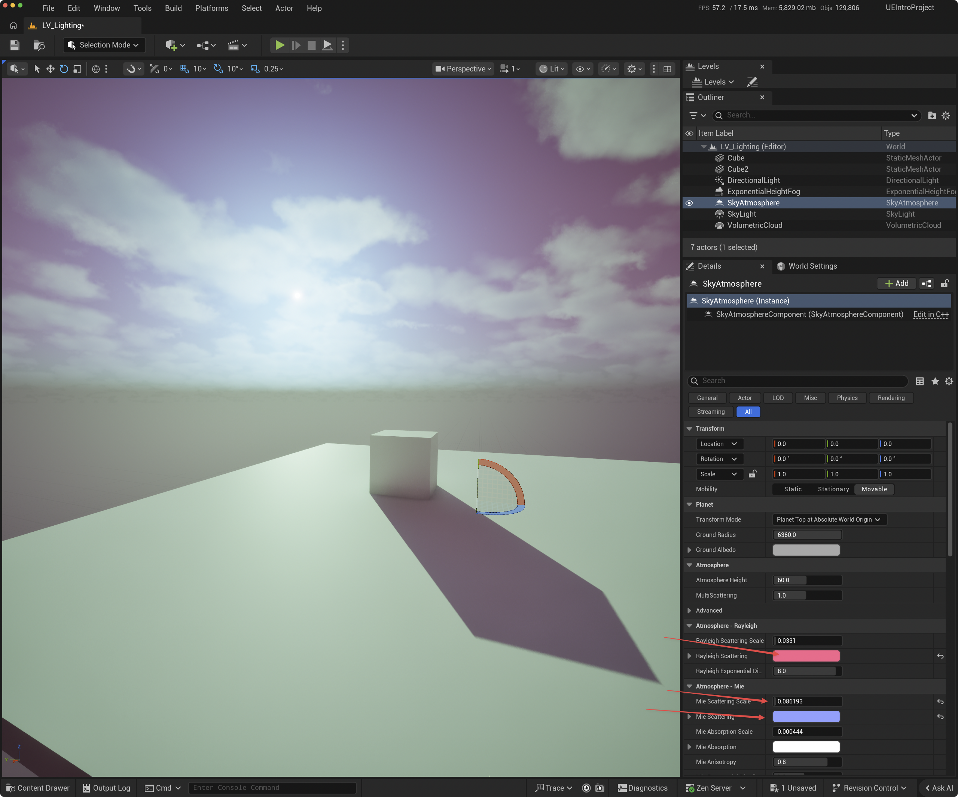This screenshot has height=797, width=958.
Task: Open Details panel settings gear
Action: tap(949, 381)
